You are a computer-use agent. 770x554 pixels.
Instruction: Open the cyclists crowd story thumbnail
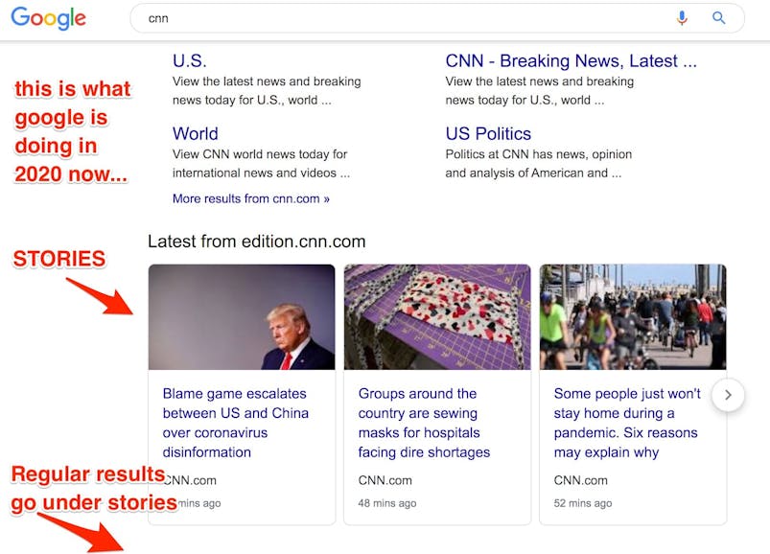[x=633, y=317]
